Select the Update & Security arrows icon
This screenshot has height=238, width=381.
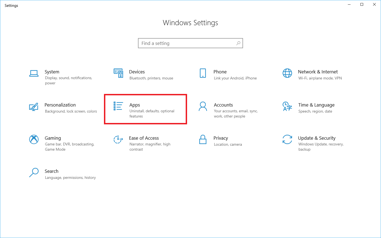point(287,139)
